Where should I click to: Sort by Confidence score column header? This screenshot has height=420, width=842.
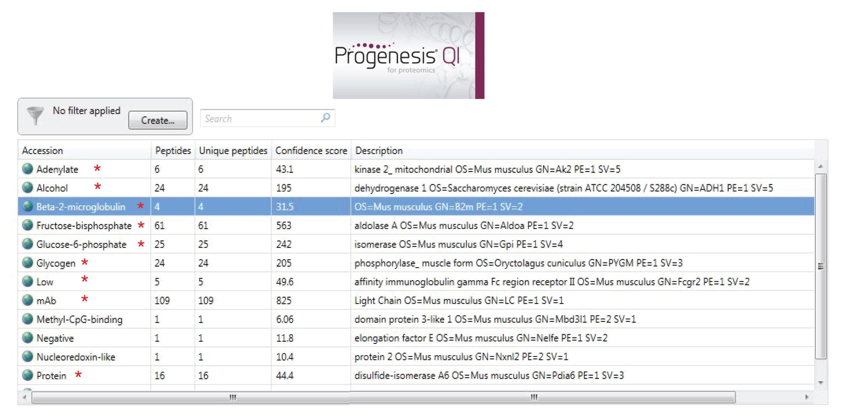tap(311, 150)
